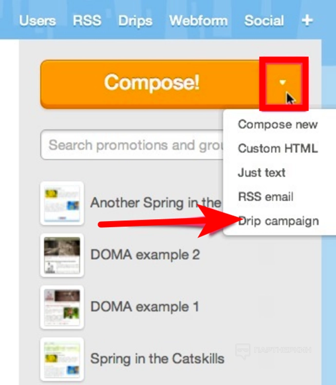Open the Webform tab
This screenshot has width=336, height=385.
point(198,21)
